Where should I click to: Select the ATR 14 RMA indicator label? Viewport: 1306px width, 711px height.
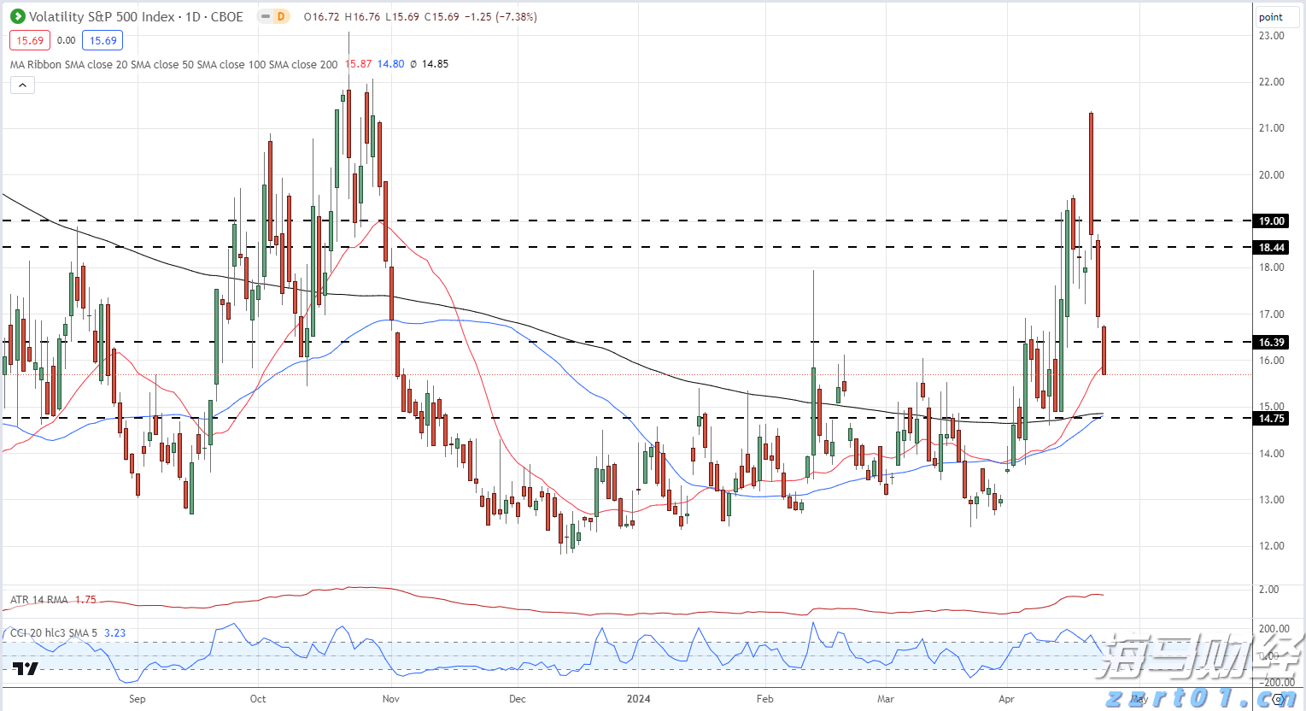39,600
